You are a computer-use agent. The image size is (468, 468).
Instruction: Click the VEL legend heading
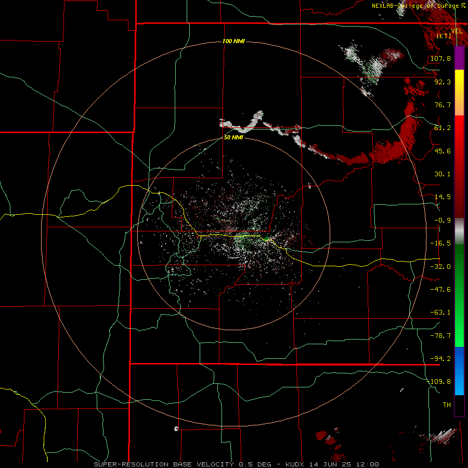(x=457, y=31)
